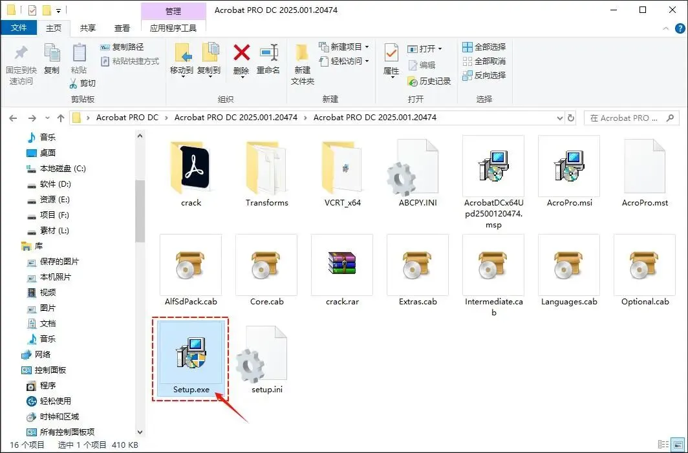Select Control Panel (控制面板) in navigation pane
The image size is (688, 453).
tap(45, 370)
